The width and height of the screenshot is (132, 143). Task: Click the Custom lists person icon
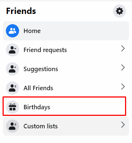12,126
